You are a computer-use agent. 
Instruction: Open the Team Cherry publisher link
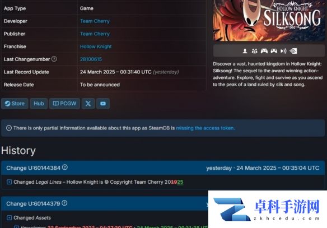click(x=95, y=34)
